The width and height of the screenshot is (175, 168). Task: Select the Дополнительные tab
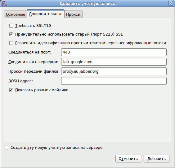coord(46,14)
